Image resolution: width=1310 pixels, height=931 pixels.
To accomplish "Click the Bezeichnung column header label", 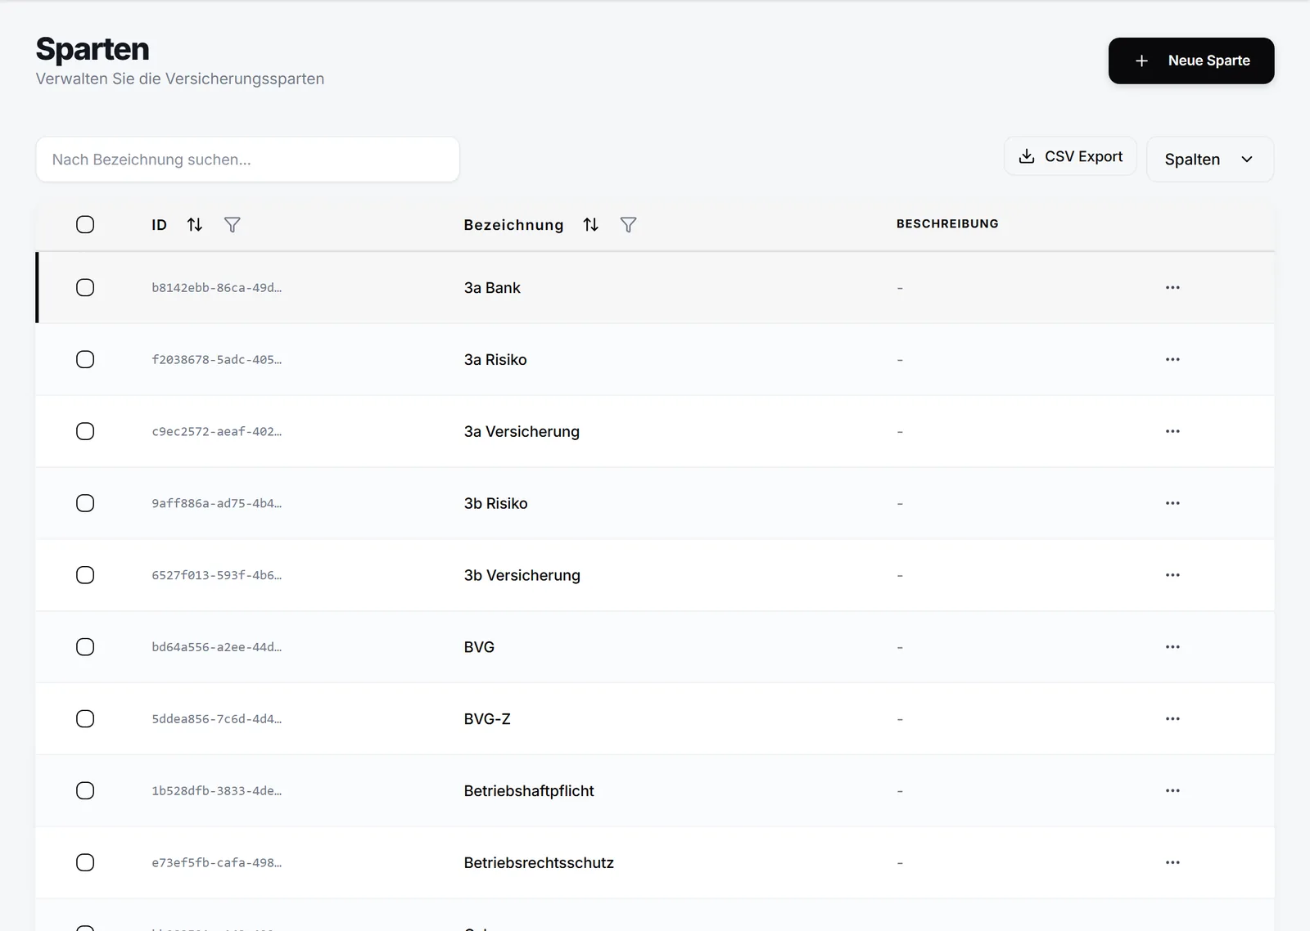I will pos(513,225).
